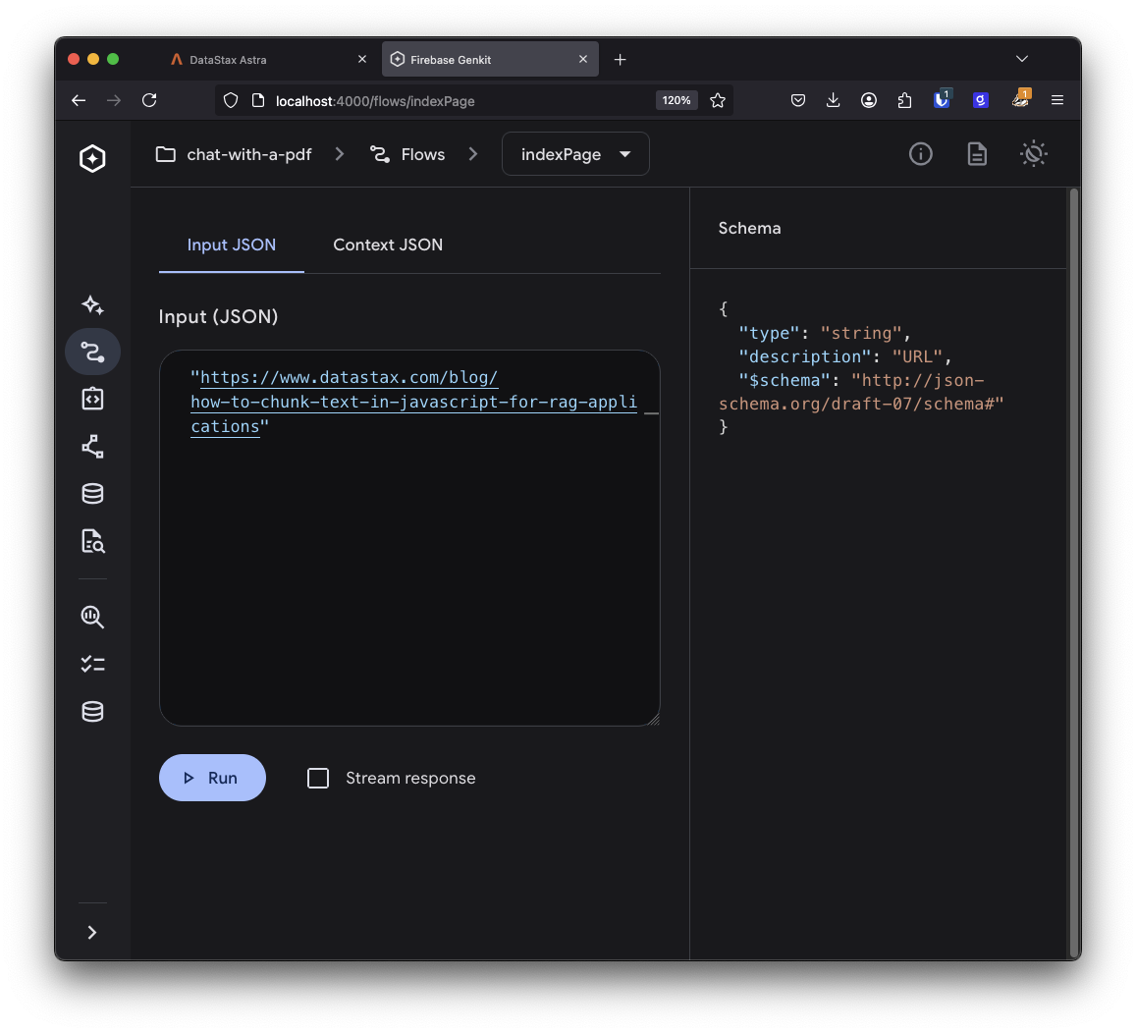This screenshot has height=1033, width=1136.
Task: Open the indexPage flow dropdown
Action: coord(575,154)
